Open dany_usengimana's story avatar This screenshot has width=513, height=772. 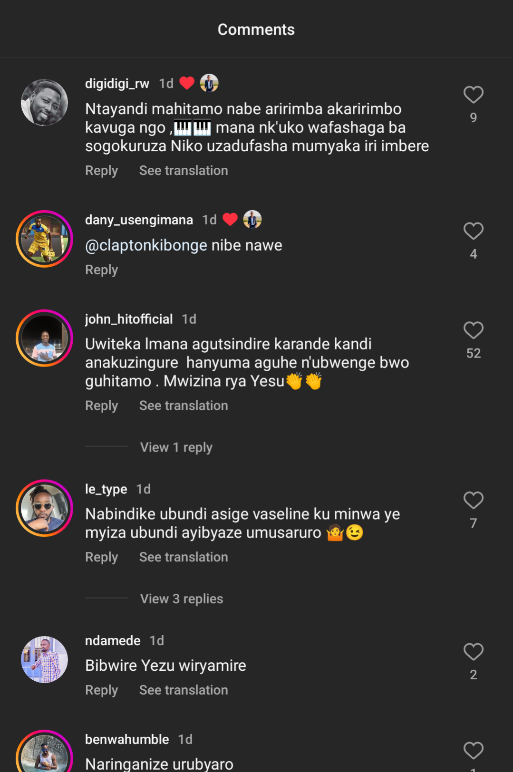tap(45, 239)
